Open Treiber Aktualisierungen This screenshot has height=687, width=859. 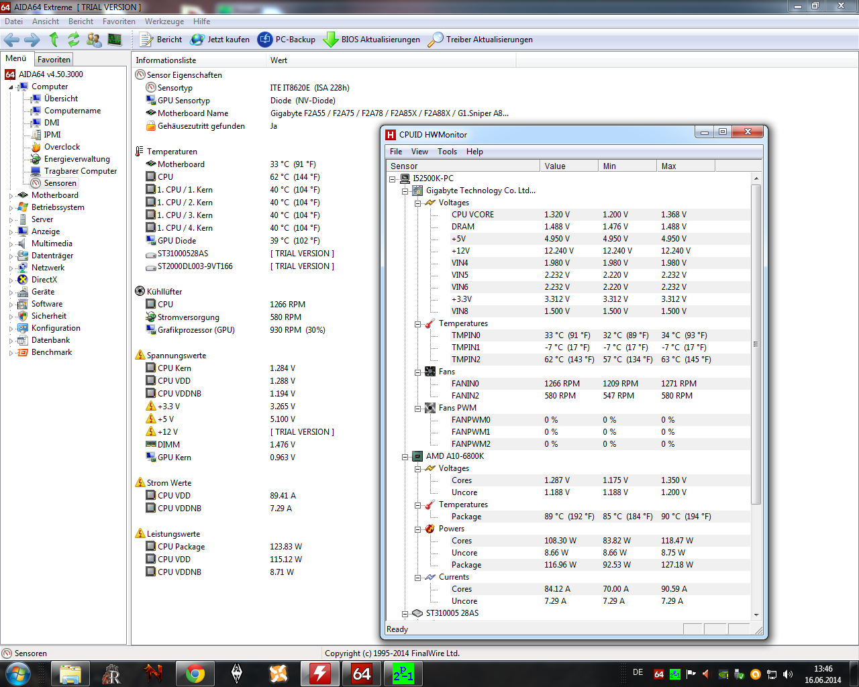pyautogui.click(x=481, y=40)
